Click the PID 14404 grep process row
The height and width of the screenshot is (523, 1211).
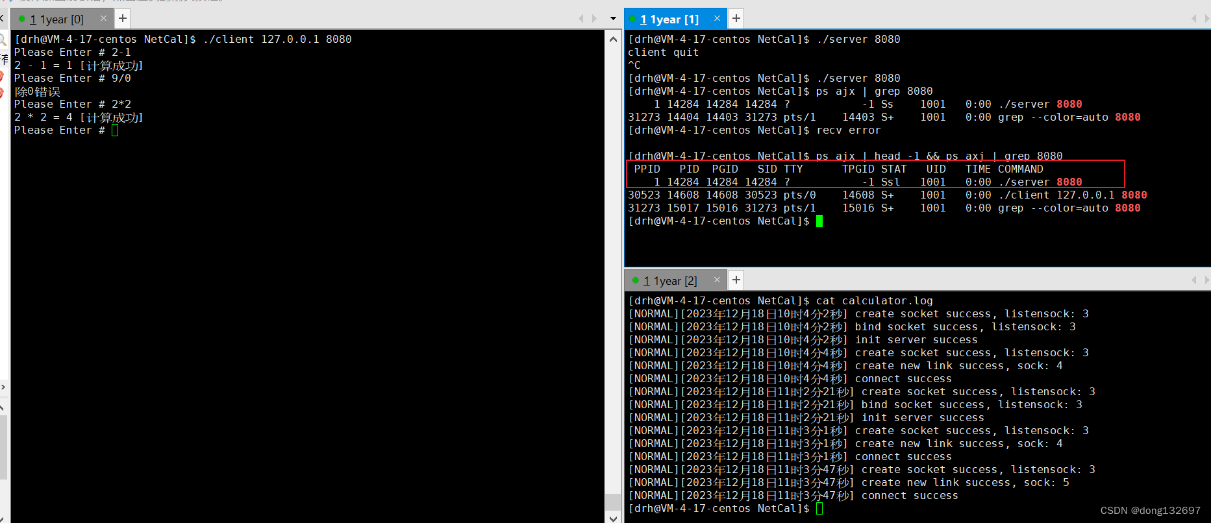[x=884, y=117]
